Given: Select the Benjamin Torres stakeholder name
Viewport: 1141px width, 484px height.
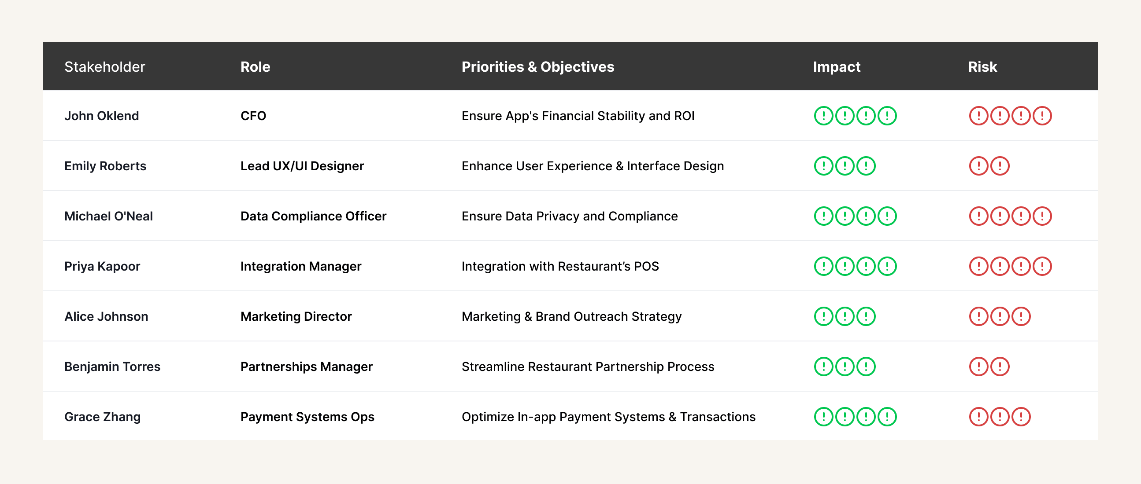Looking at the screenshot, I should pyautogui.click(x=112, y=367).
